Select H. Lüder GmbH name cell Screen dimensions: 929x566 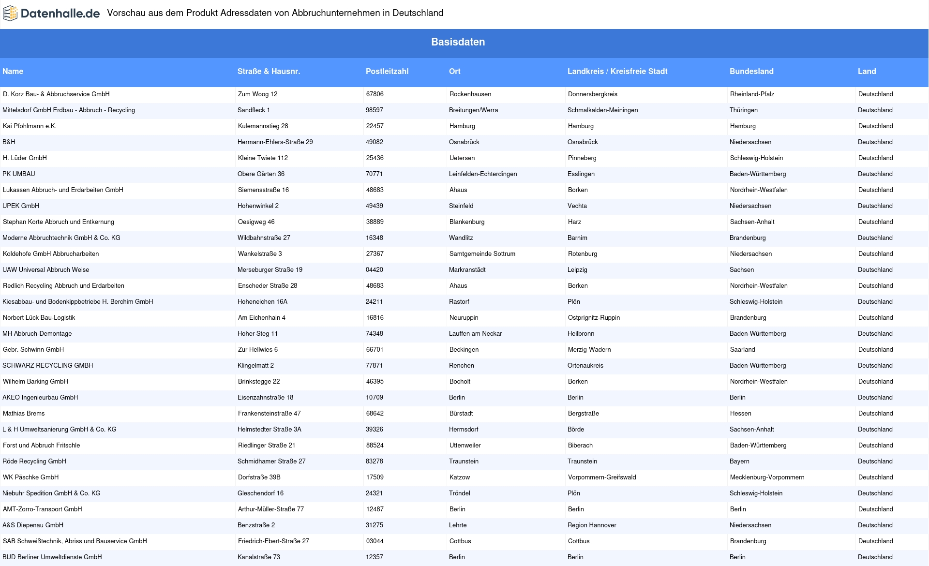click(x=25, y=158)
